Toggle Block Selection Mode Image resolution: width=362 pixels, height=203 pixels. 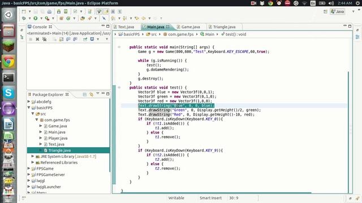(x=113, y=11)
